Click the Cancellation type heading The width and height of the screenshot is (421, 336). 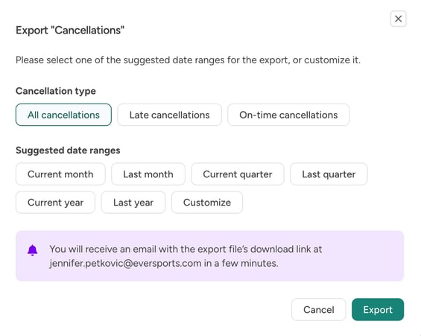tap(56, 91)
